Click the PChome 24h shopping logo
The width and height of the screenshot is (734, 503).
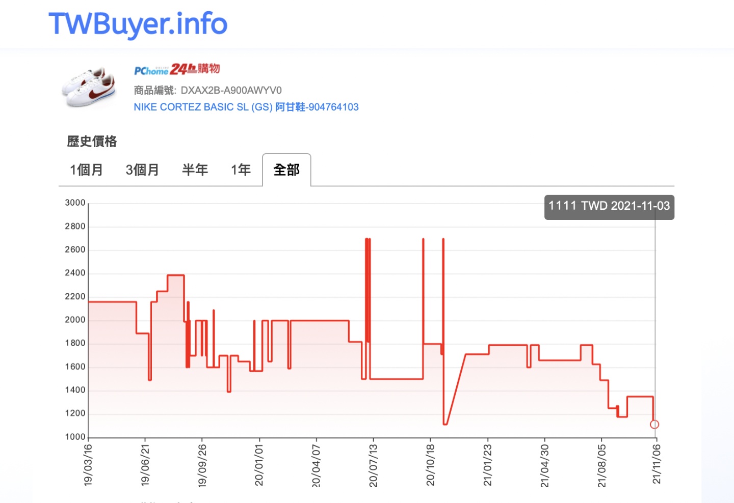tap(176, 69)
